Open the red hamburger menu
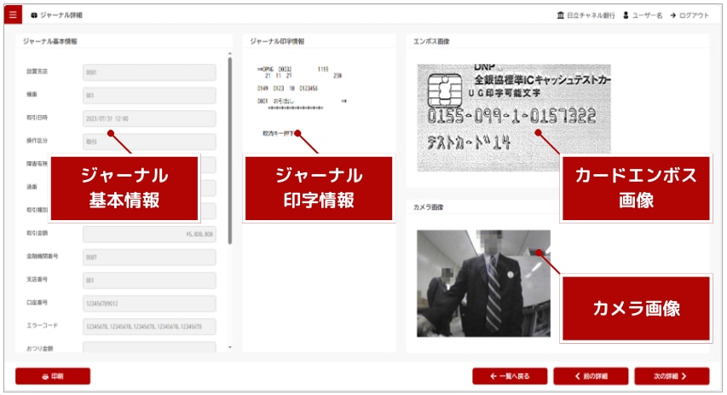Screen dimensions: 727x395 click(x=13, y=15)
